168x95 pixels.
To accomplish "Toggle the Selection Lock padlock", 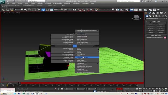I will coord(59,89).
